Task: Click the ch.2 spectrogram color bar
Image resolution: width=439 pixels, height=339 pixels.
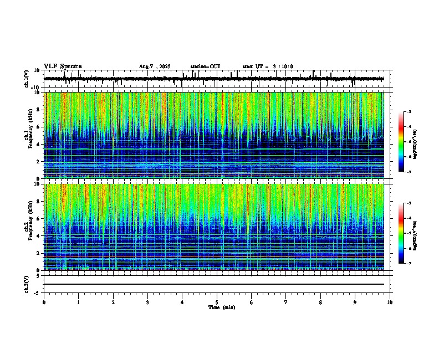Action: click(x=401, y=233)
